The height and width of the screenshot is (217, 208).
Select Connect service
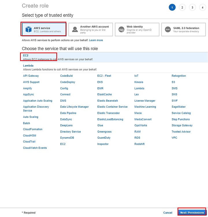65,94
